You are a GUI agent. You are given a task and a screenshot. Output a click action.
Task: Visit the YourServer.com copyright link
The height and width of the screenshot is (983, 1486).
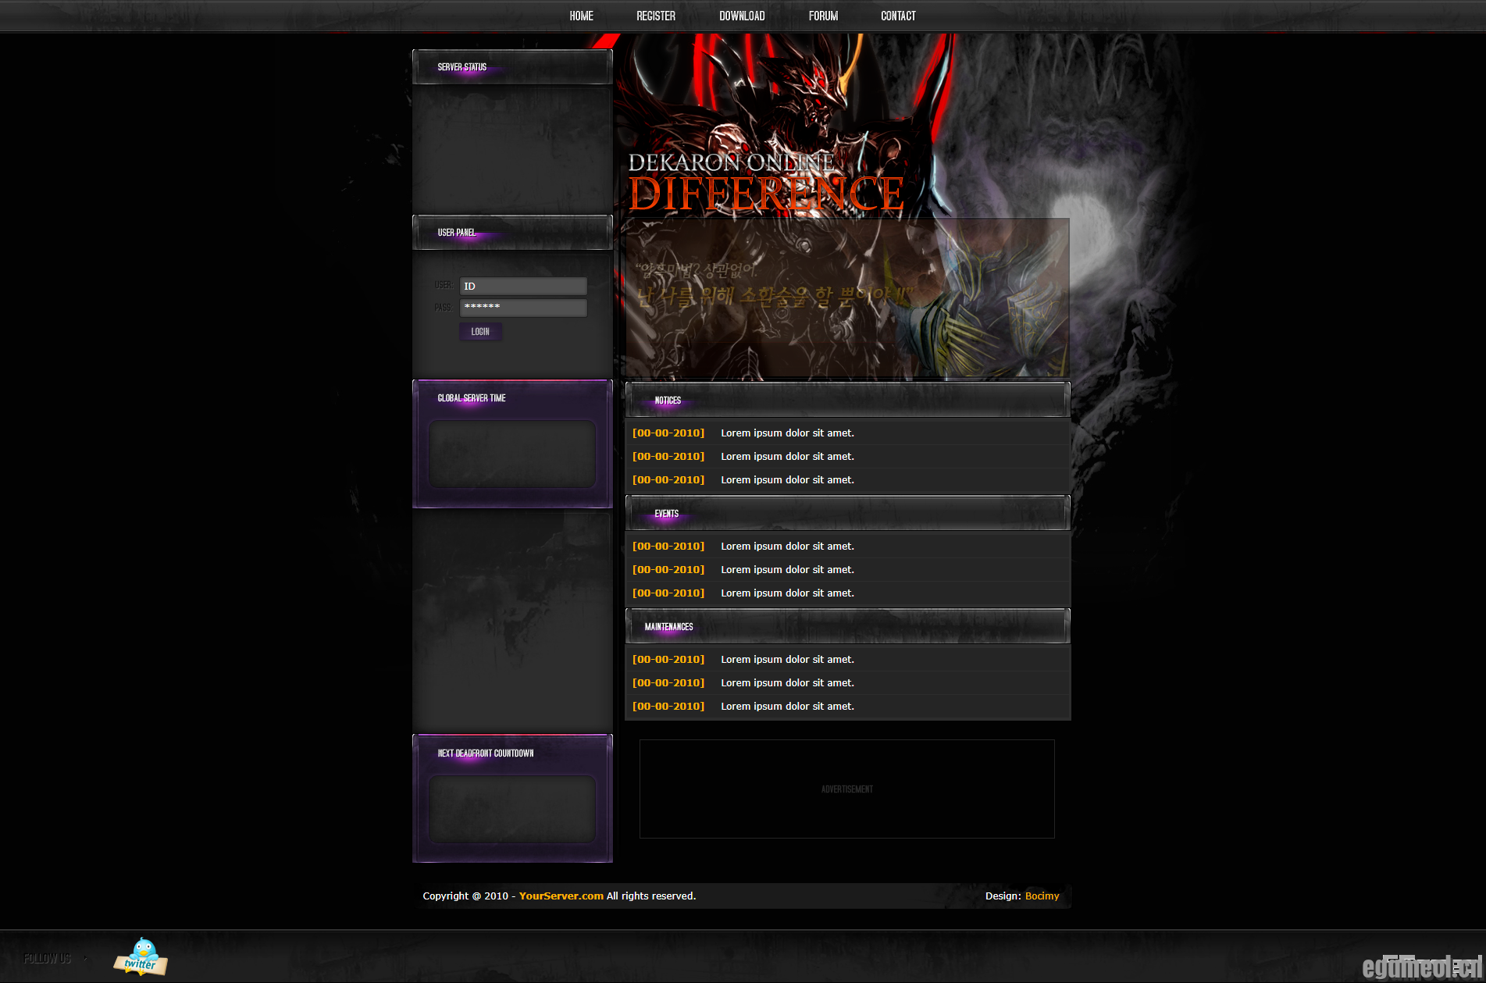point(561,896)
